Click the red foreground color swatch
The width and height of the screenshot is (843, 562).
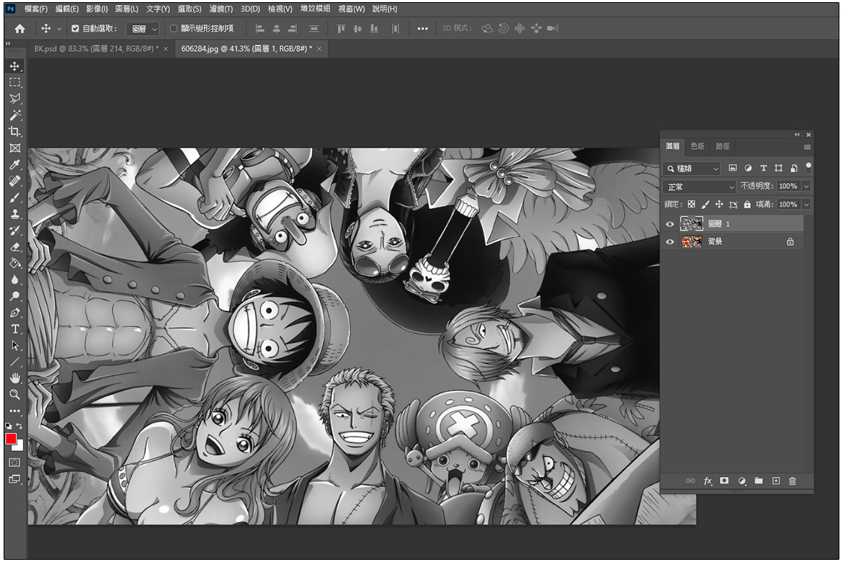(12, 439)
